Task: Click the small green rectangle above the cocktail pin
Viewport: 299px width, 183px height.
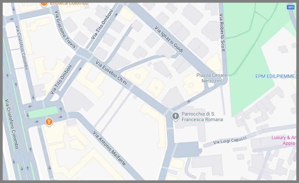Action: [44, 112]
